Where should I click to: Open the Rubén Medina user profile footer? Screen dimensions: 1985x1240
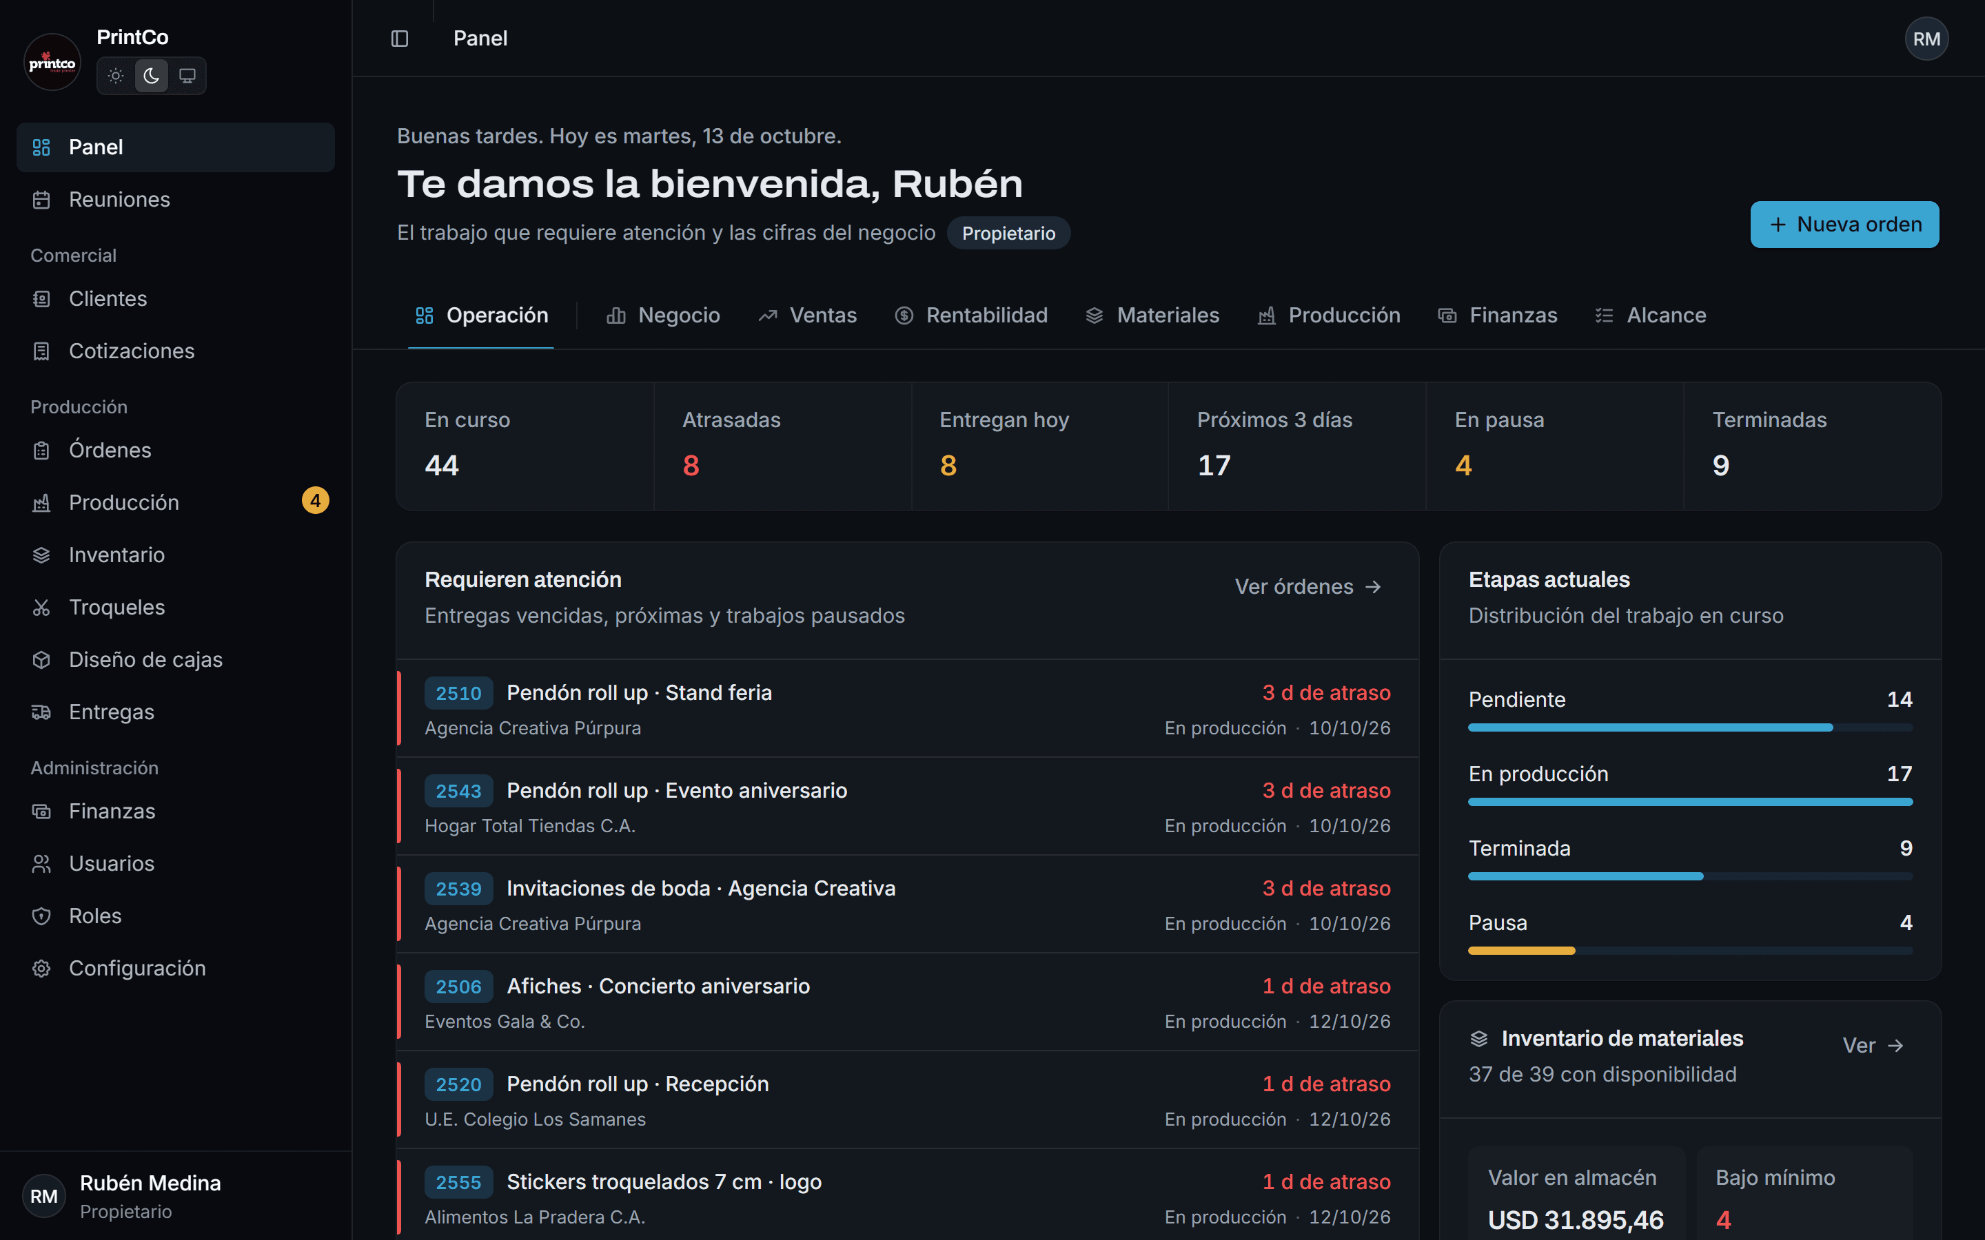[x=176, y=1197]
